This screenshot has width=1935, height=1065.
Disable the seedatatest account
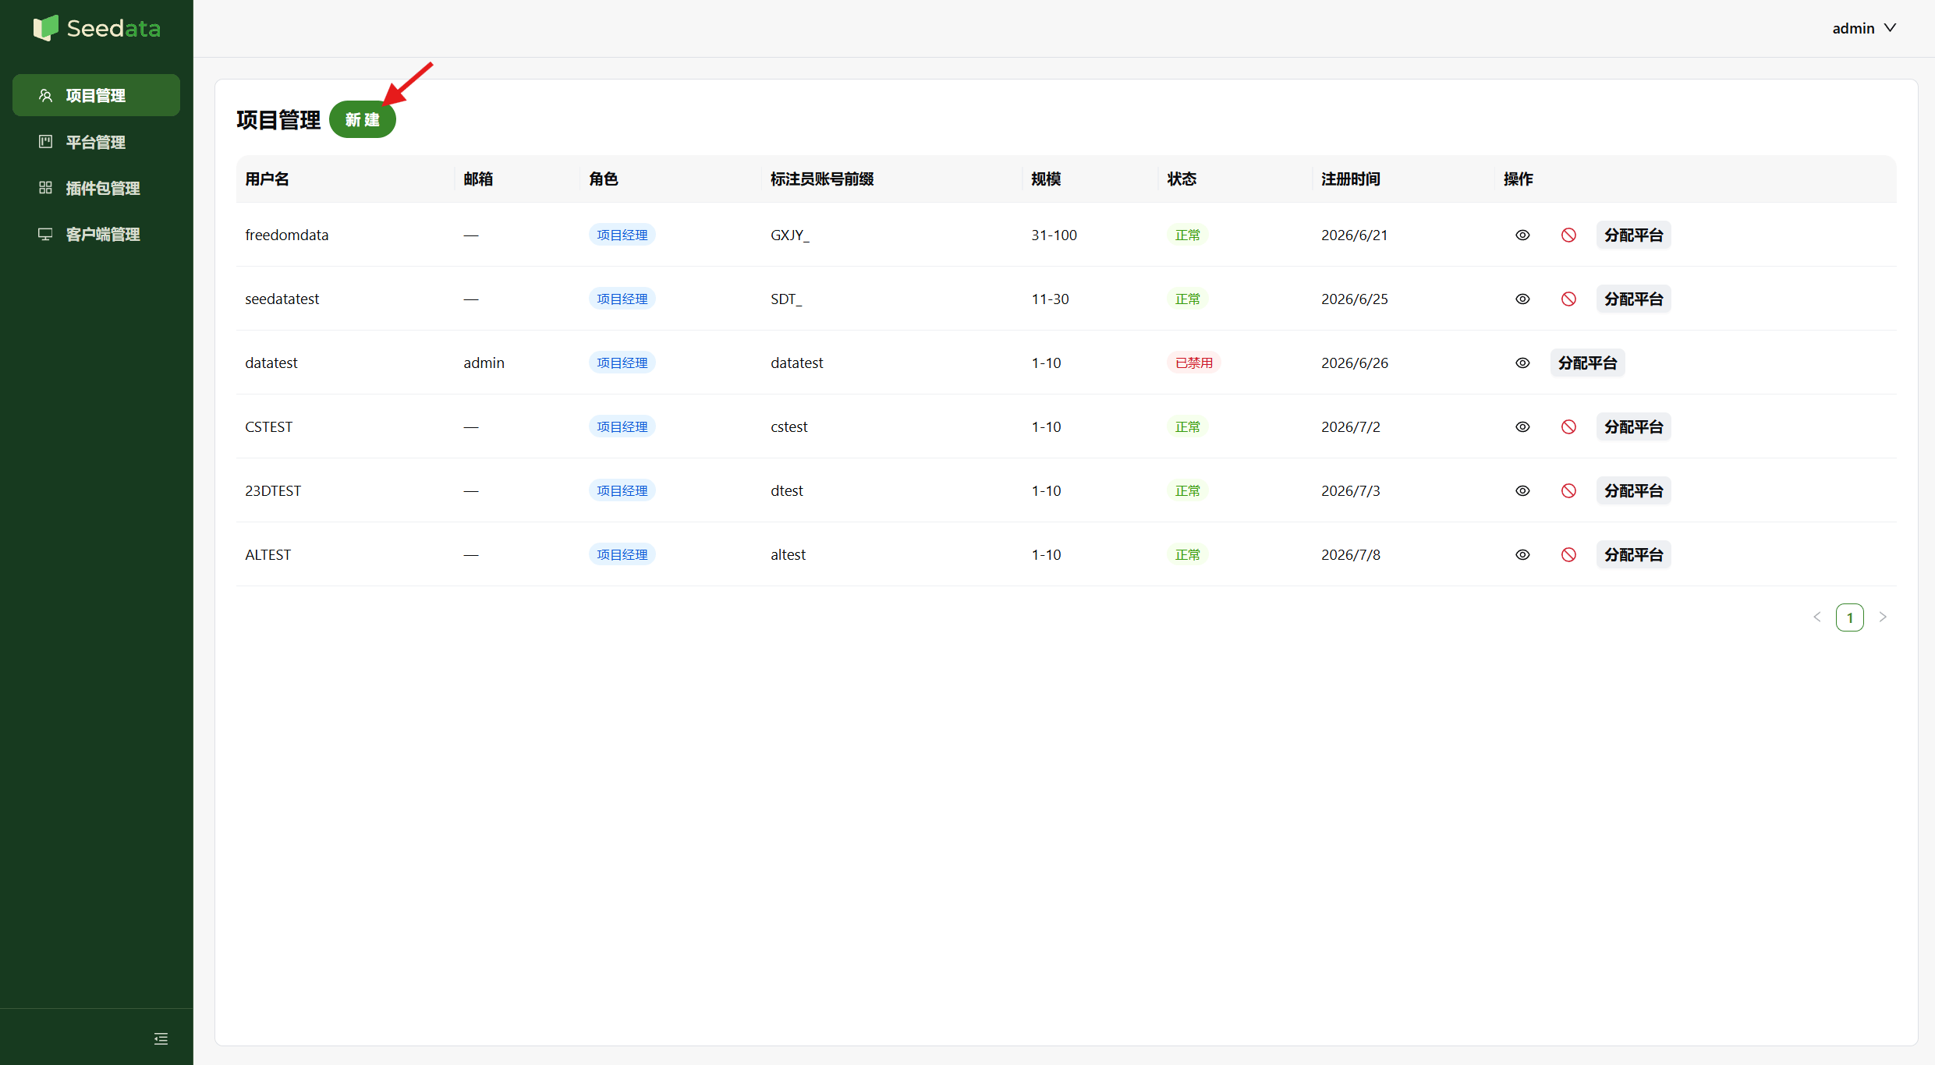click(1568, 299)
